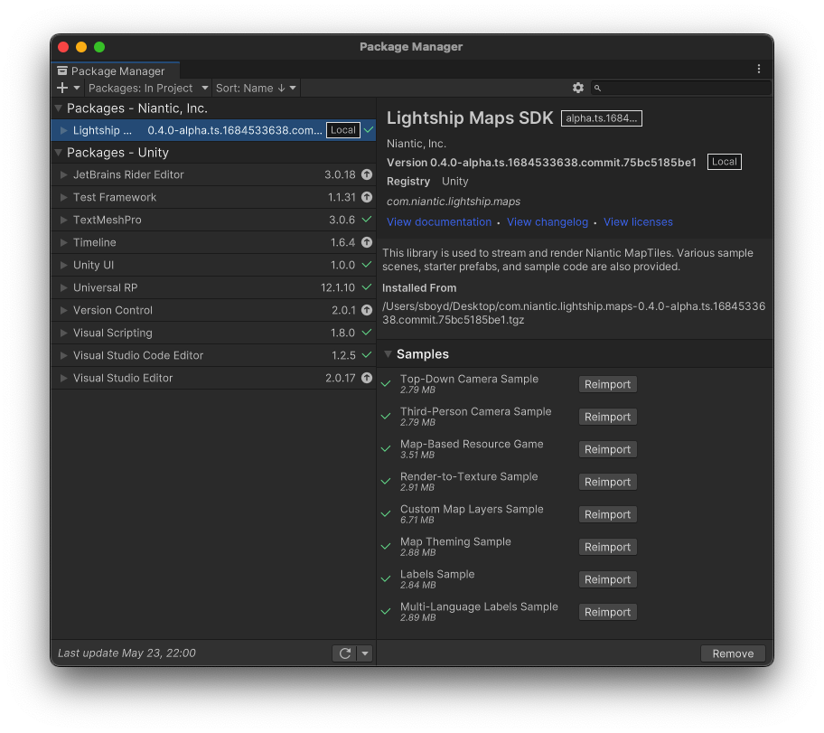Click the update-available arrow for JetBrains Rider Editor
This screenshot has width=824, height=733.
tap(367, 174)
